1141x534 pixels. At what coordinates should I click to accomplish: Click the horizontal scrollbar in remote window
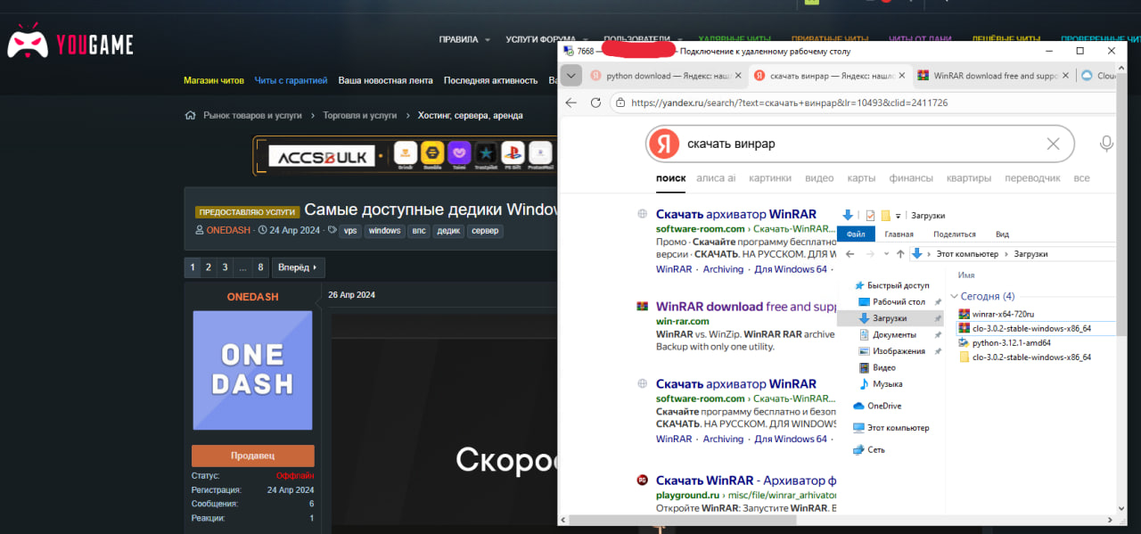pos(802,520)
